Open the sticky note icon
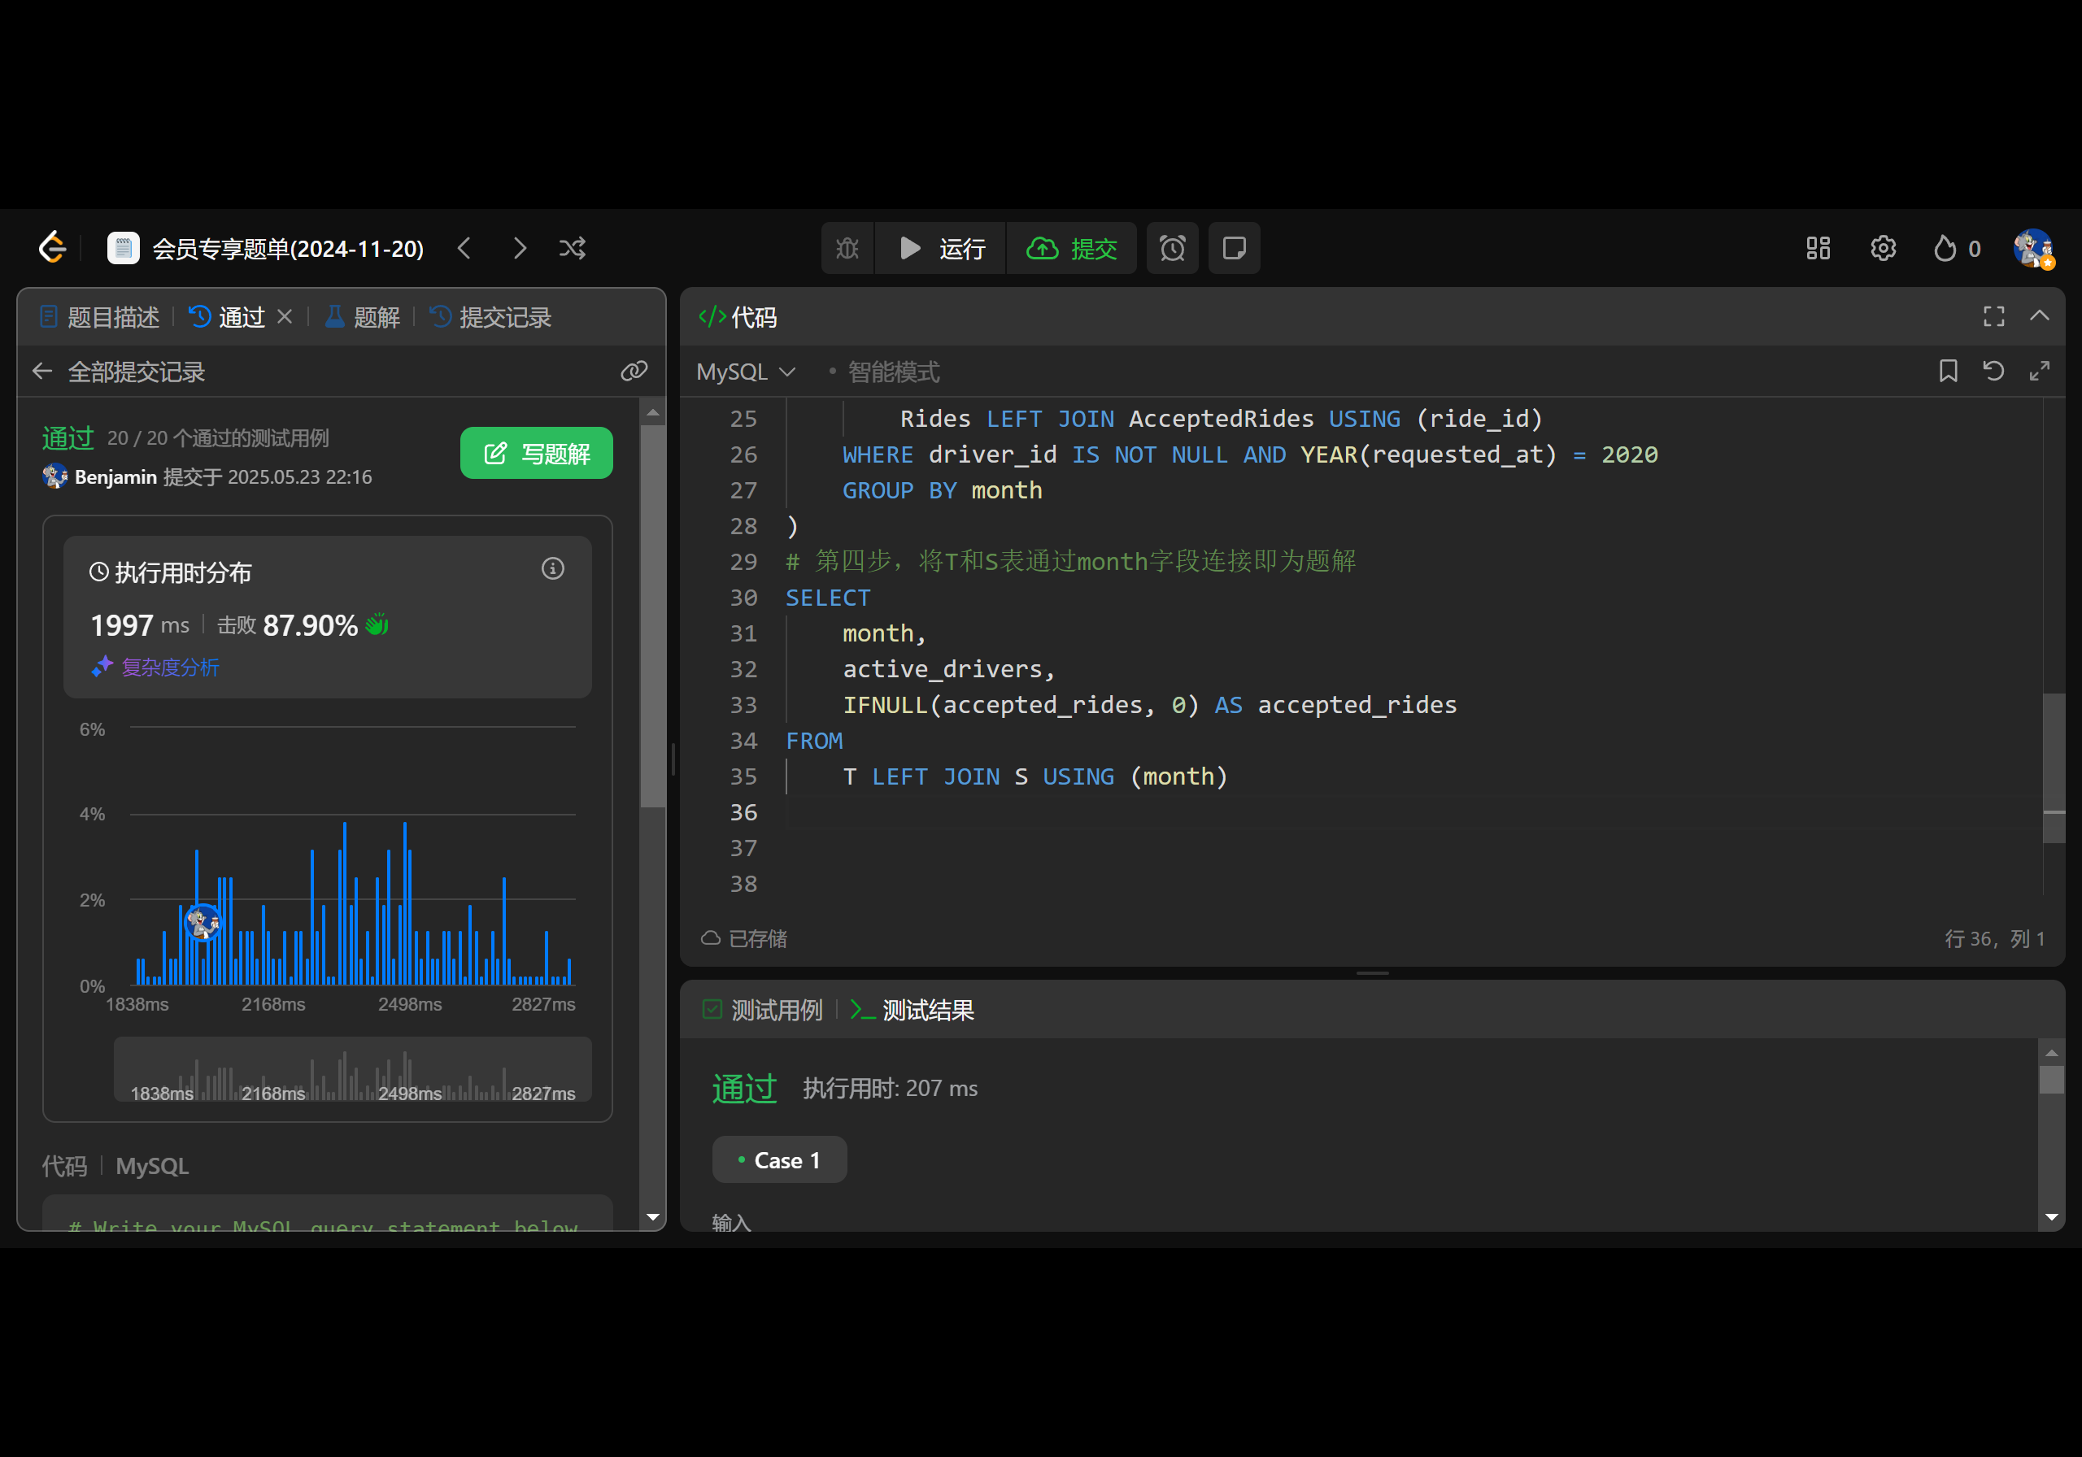The width and height of the screenshot is (2082, 1457). click(x=1233, y=249)
